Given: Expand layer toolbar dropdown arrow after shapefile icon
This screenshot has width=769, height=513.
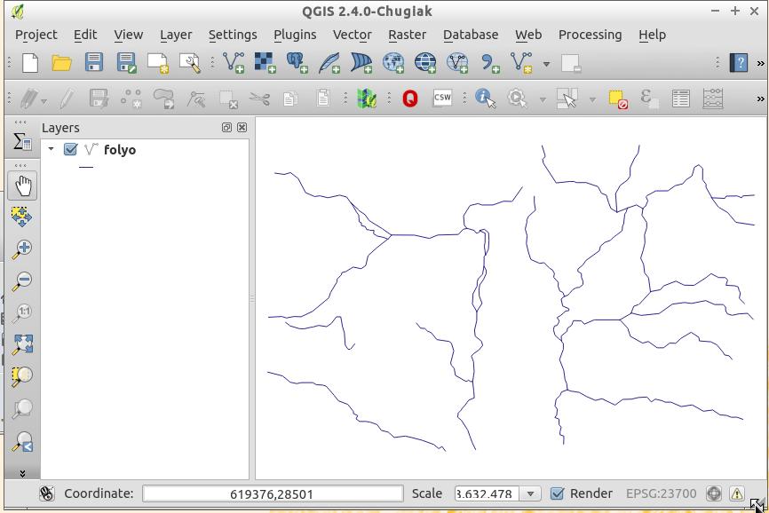Looking at the screenshot, I should coord(546,64).
